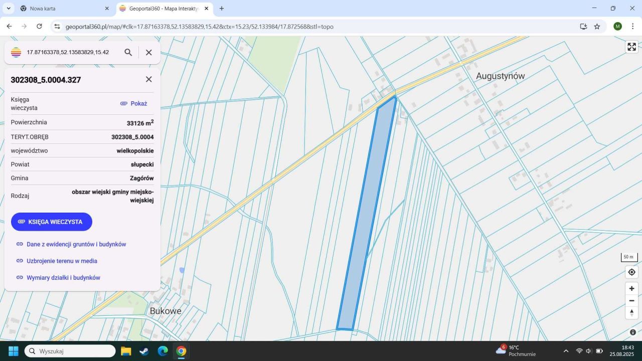Go forward in browser history
Viewport: 642px width, 361px height.
(x=24, y=27)
